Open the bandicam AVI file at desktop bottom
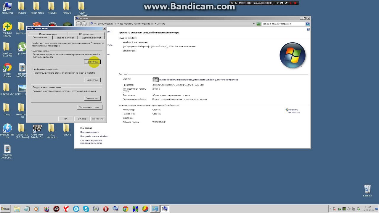The image size is (379, 213). pyautogui.click(x=7, y=151)
